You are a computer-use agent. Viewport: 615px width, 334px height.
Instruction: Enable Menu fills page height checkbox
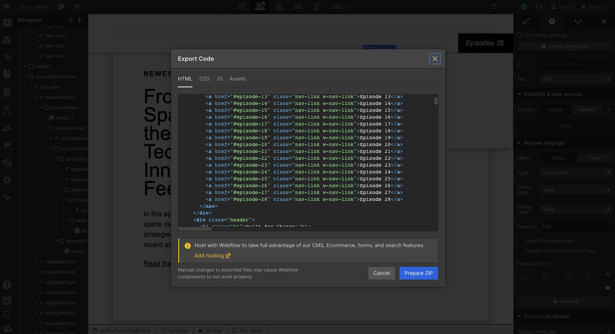pos(520,241)
